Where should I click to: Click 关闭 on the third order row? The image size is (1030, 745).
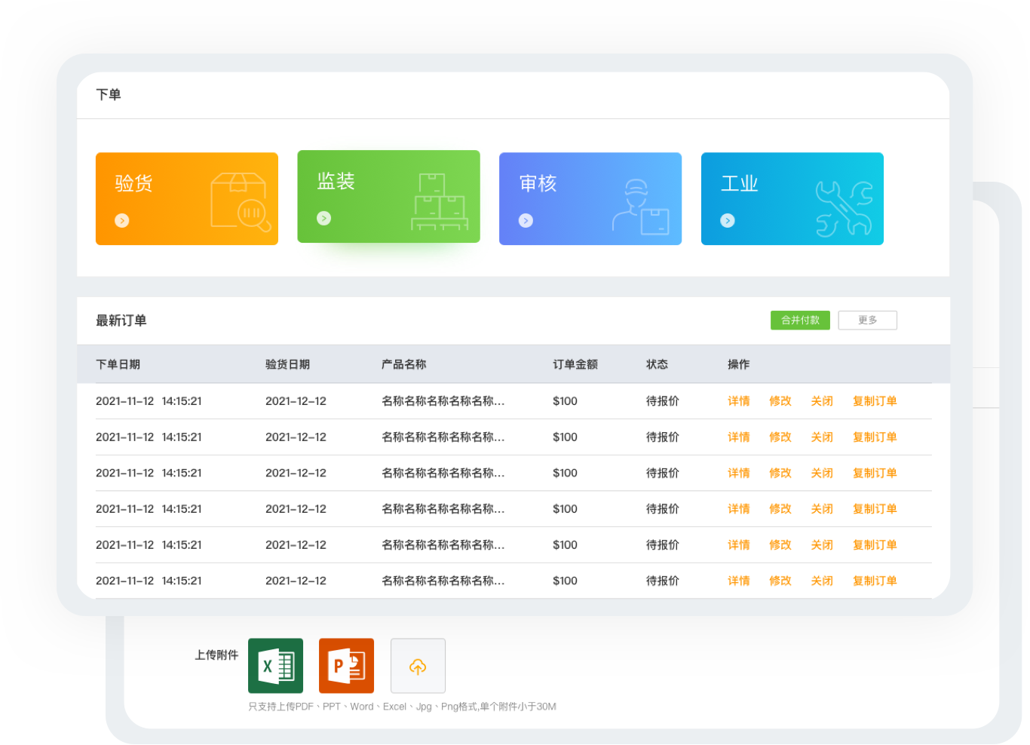[x=821, y=474]
